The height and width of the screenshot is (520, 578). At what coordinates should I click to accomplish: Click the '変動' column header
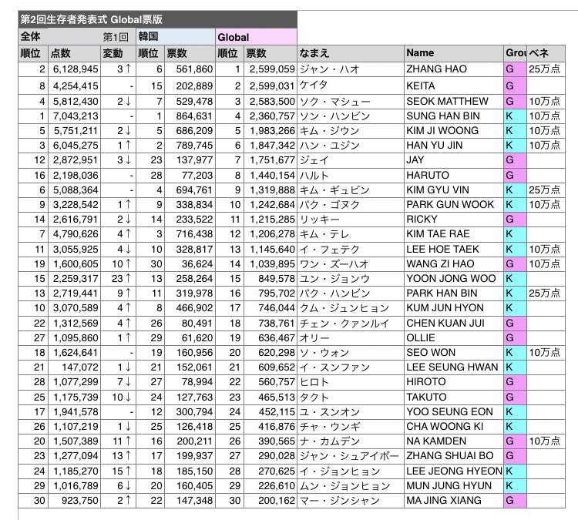[x=119, y=53]
